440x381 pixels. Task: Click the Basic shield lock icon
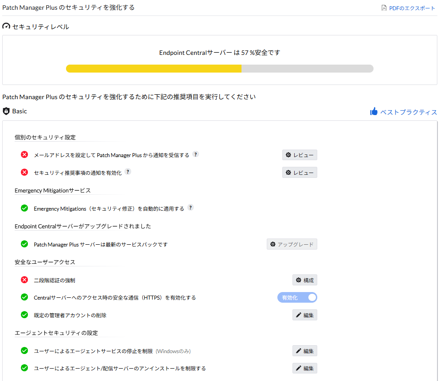pos(6,111)
